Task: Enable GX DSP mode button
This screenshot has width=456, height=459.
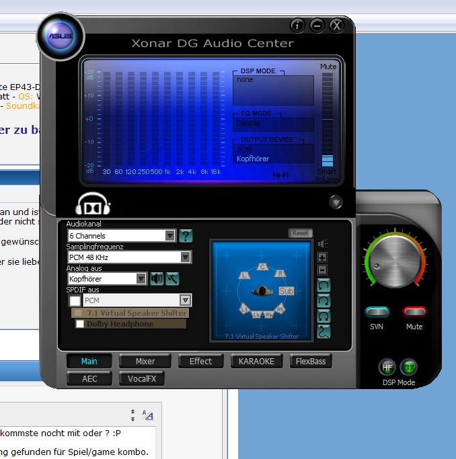Action: (x=408, y=368)
